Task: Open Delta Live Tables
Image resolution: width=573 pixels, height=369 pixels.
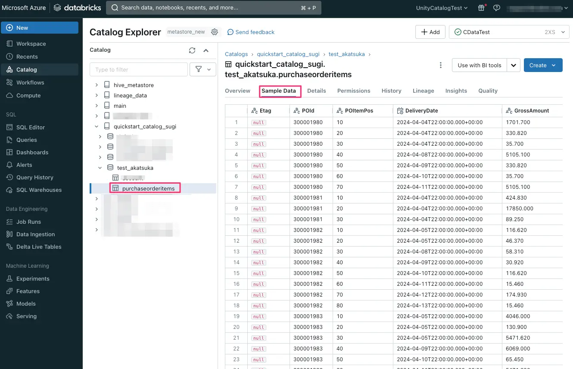Action: 39,247
